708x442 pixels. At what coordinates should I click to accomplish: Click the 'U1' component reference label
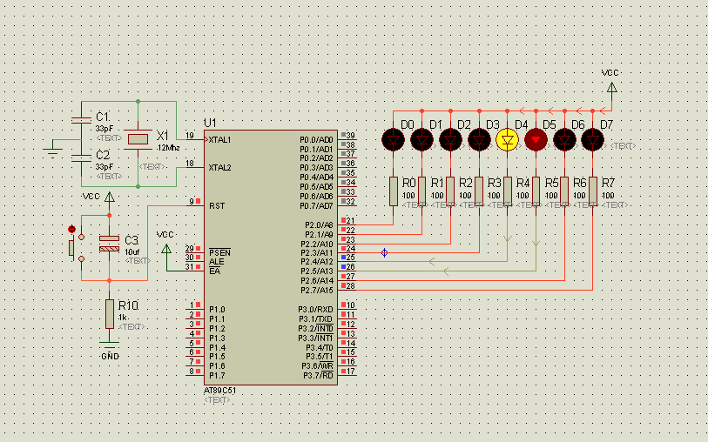[x=210, y=123]
